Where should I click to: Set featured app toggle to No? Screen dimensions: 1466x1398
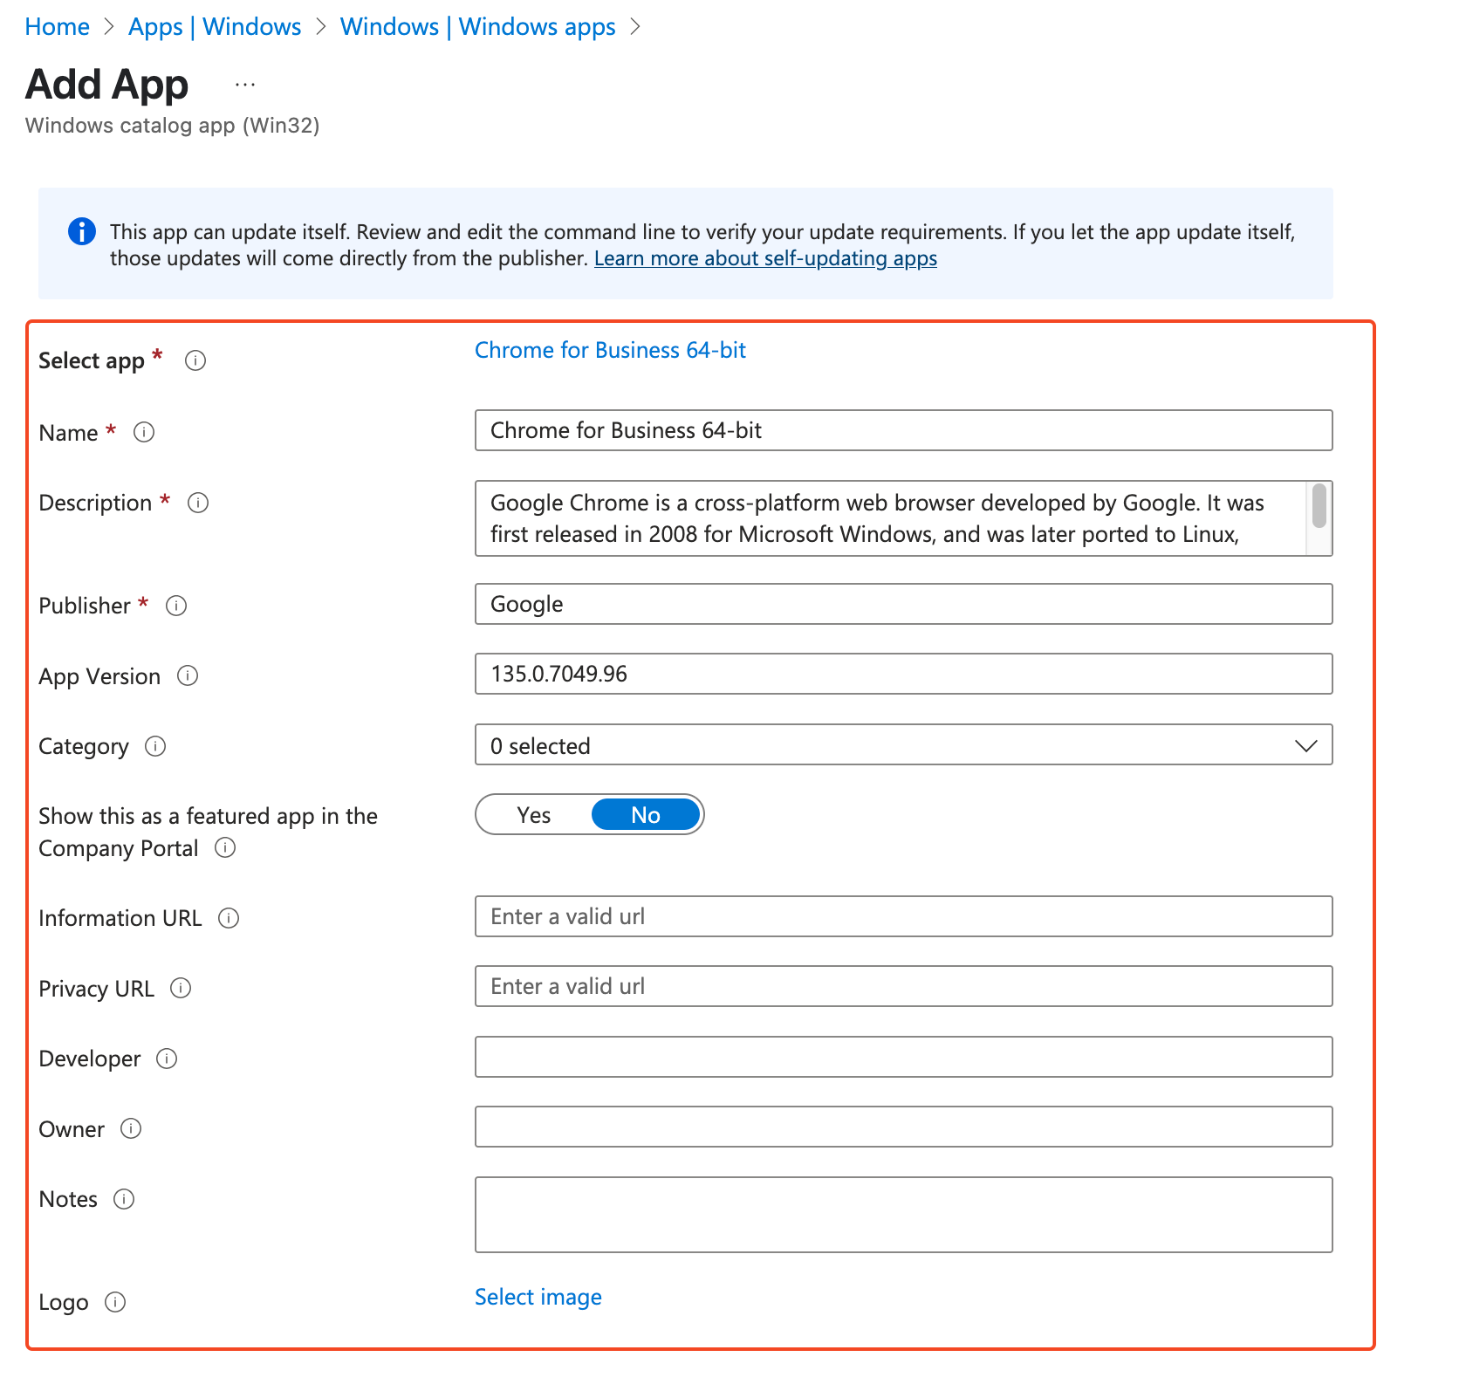646,815
